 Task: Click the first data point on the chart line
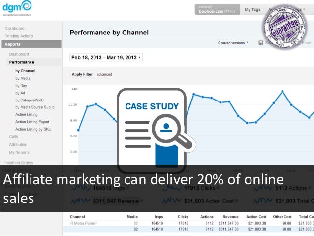(x=78, y=130)
